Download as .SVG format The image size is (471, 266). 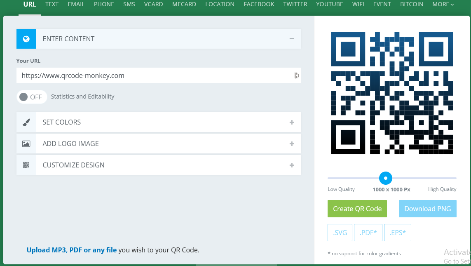click(340, 233)
